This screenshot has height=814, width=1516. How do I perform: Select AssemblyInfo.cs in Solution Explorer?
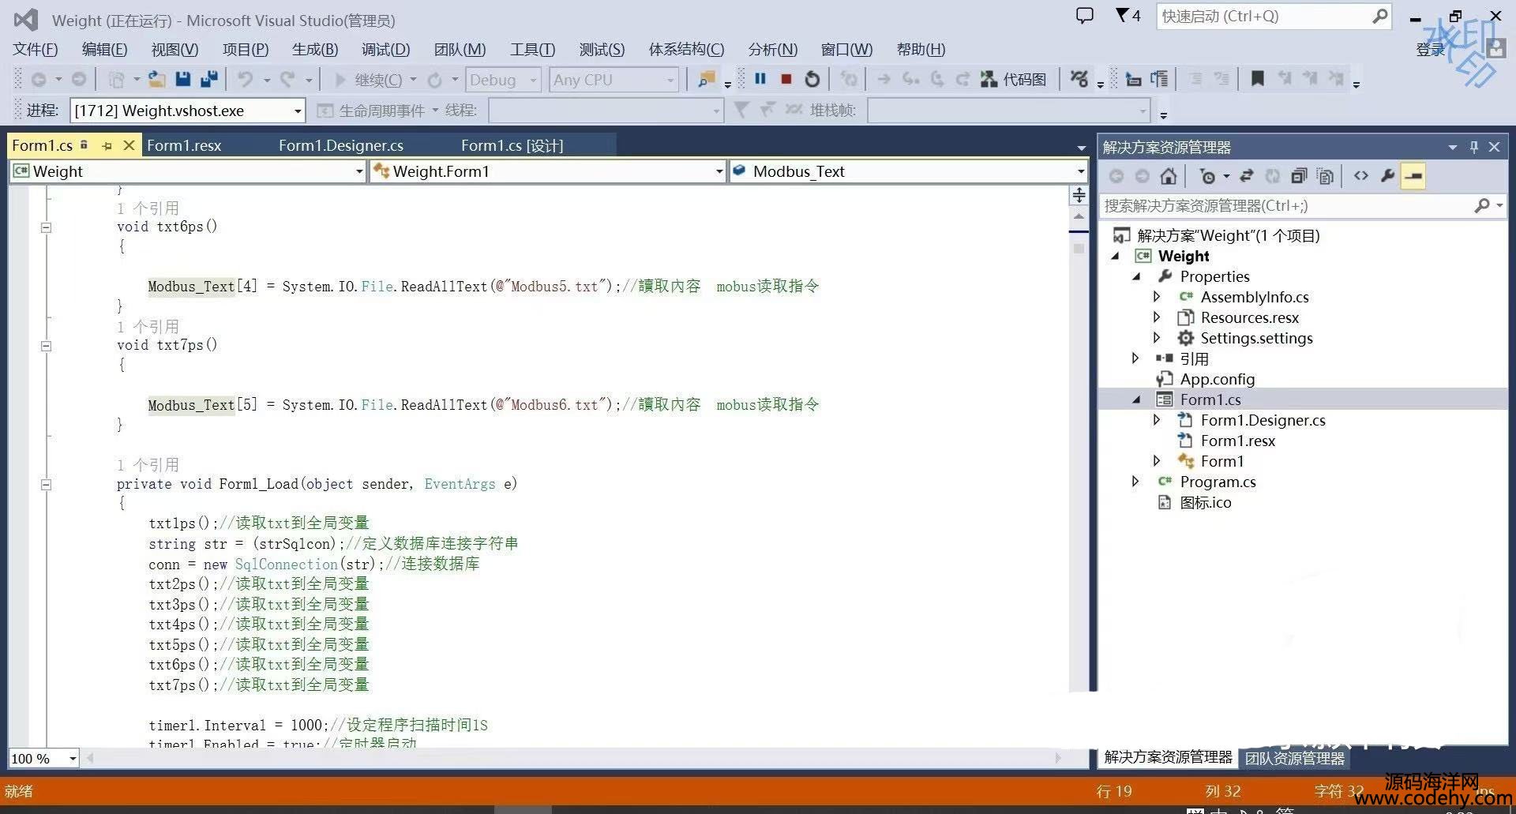[x=1255, y=297]
